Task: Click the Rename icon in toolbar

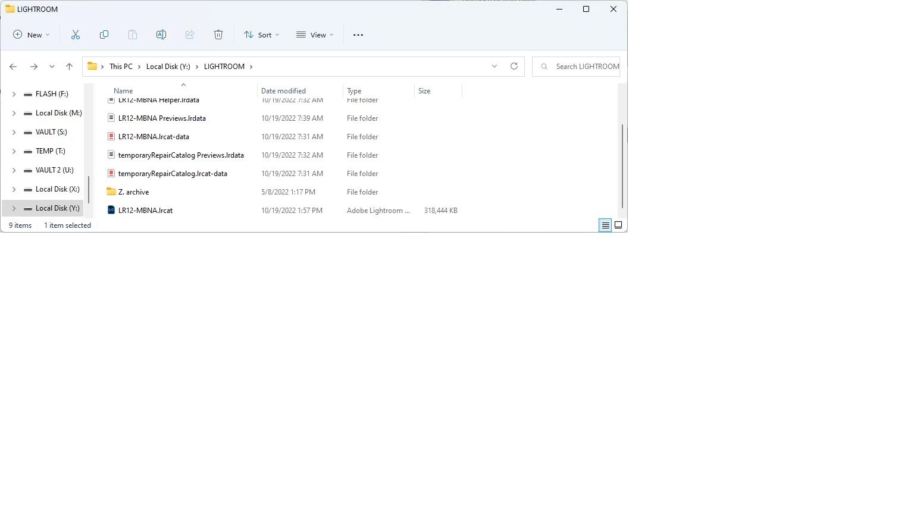Action: point(161,35)
